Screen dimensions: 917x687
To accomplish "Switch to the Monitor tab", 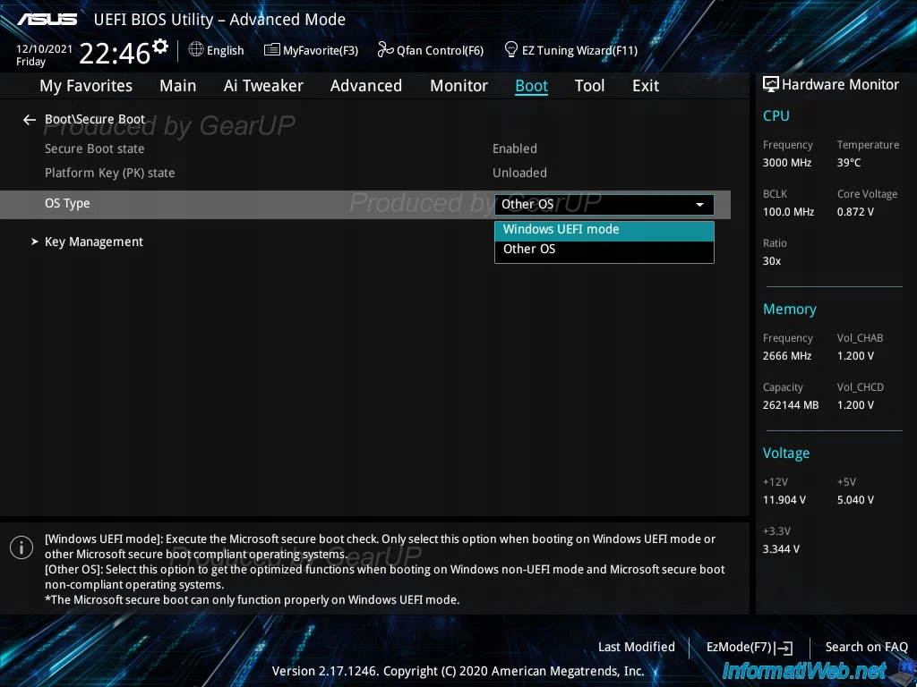I will (x=458, y=86).
